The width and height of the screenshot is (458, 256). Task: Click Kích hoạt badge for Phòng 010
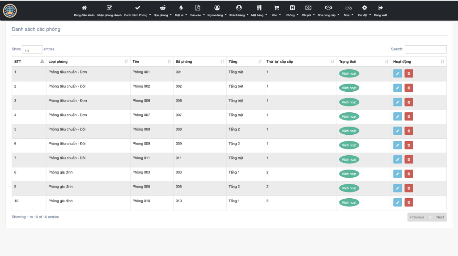coord(349,203)
